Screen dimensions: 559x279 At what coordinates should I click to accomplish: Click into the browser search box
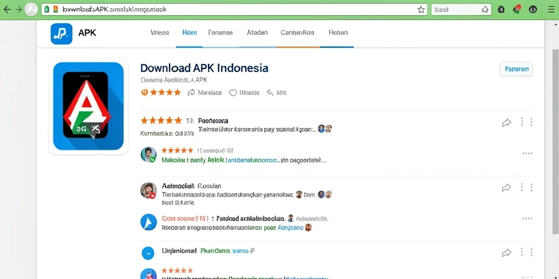click(x=461, y=10)
